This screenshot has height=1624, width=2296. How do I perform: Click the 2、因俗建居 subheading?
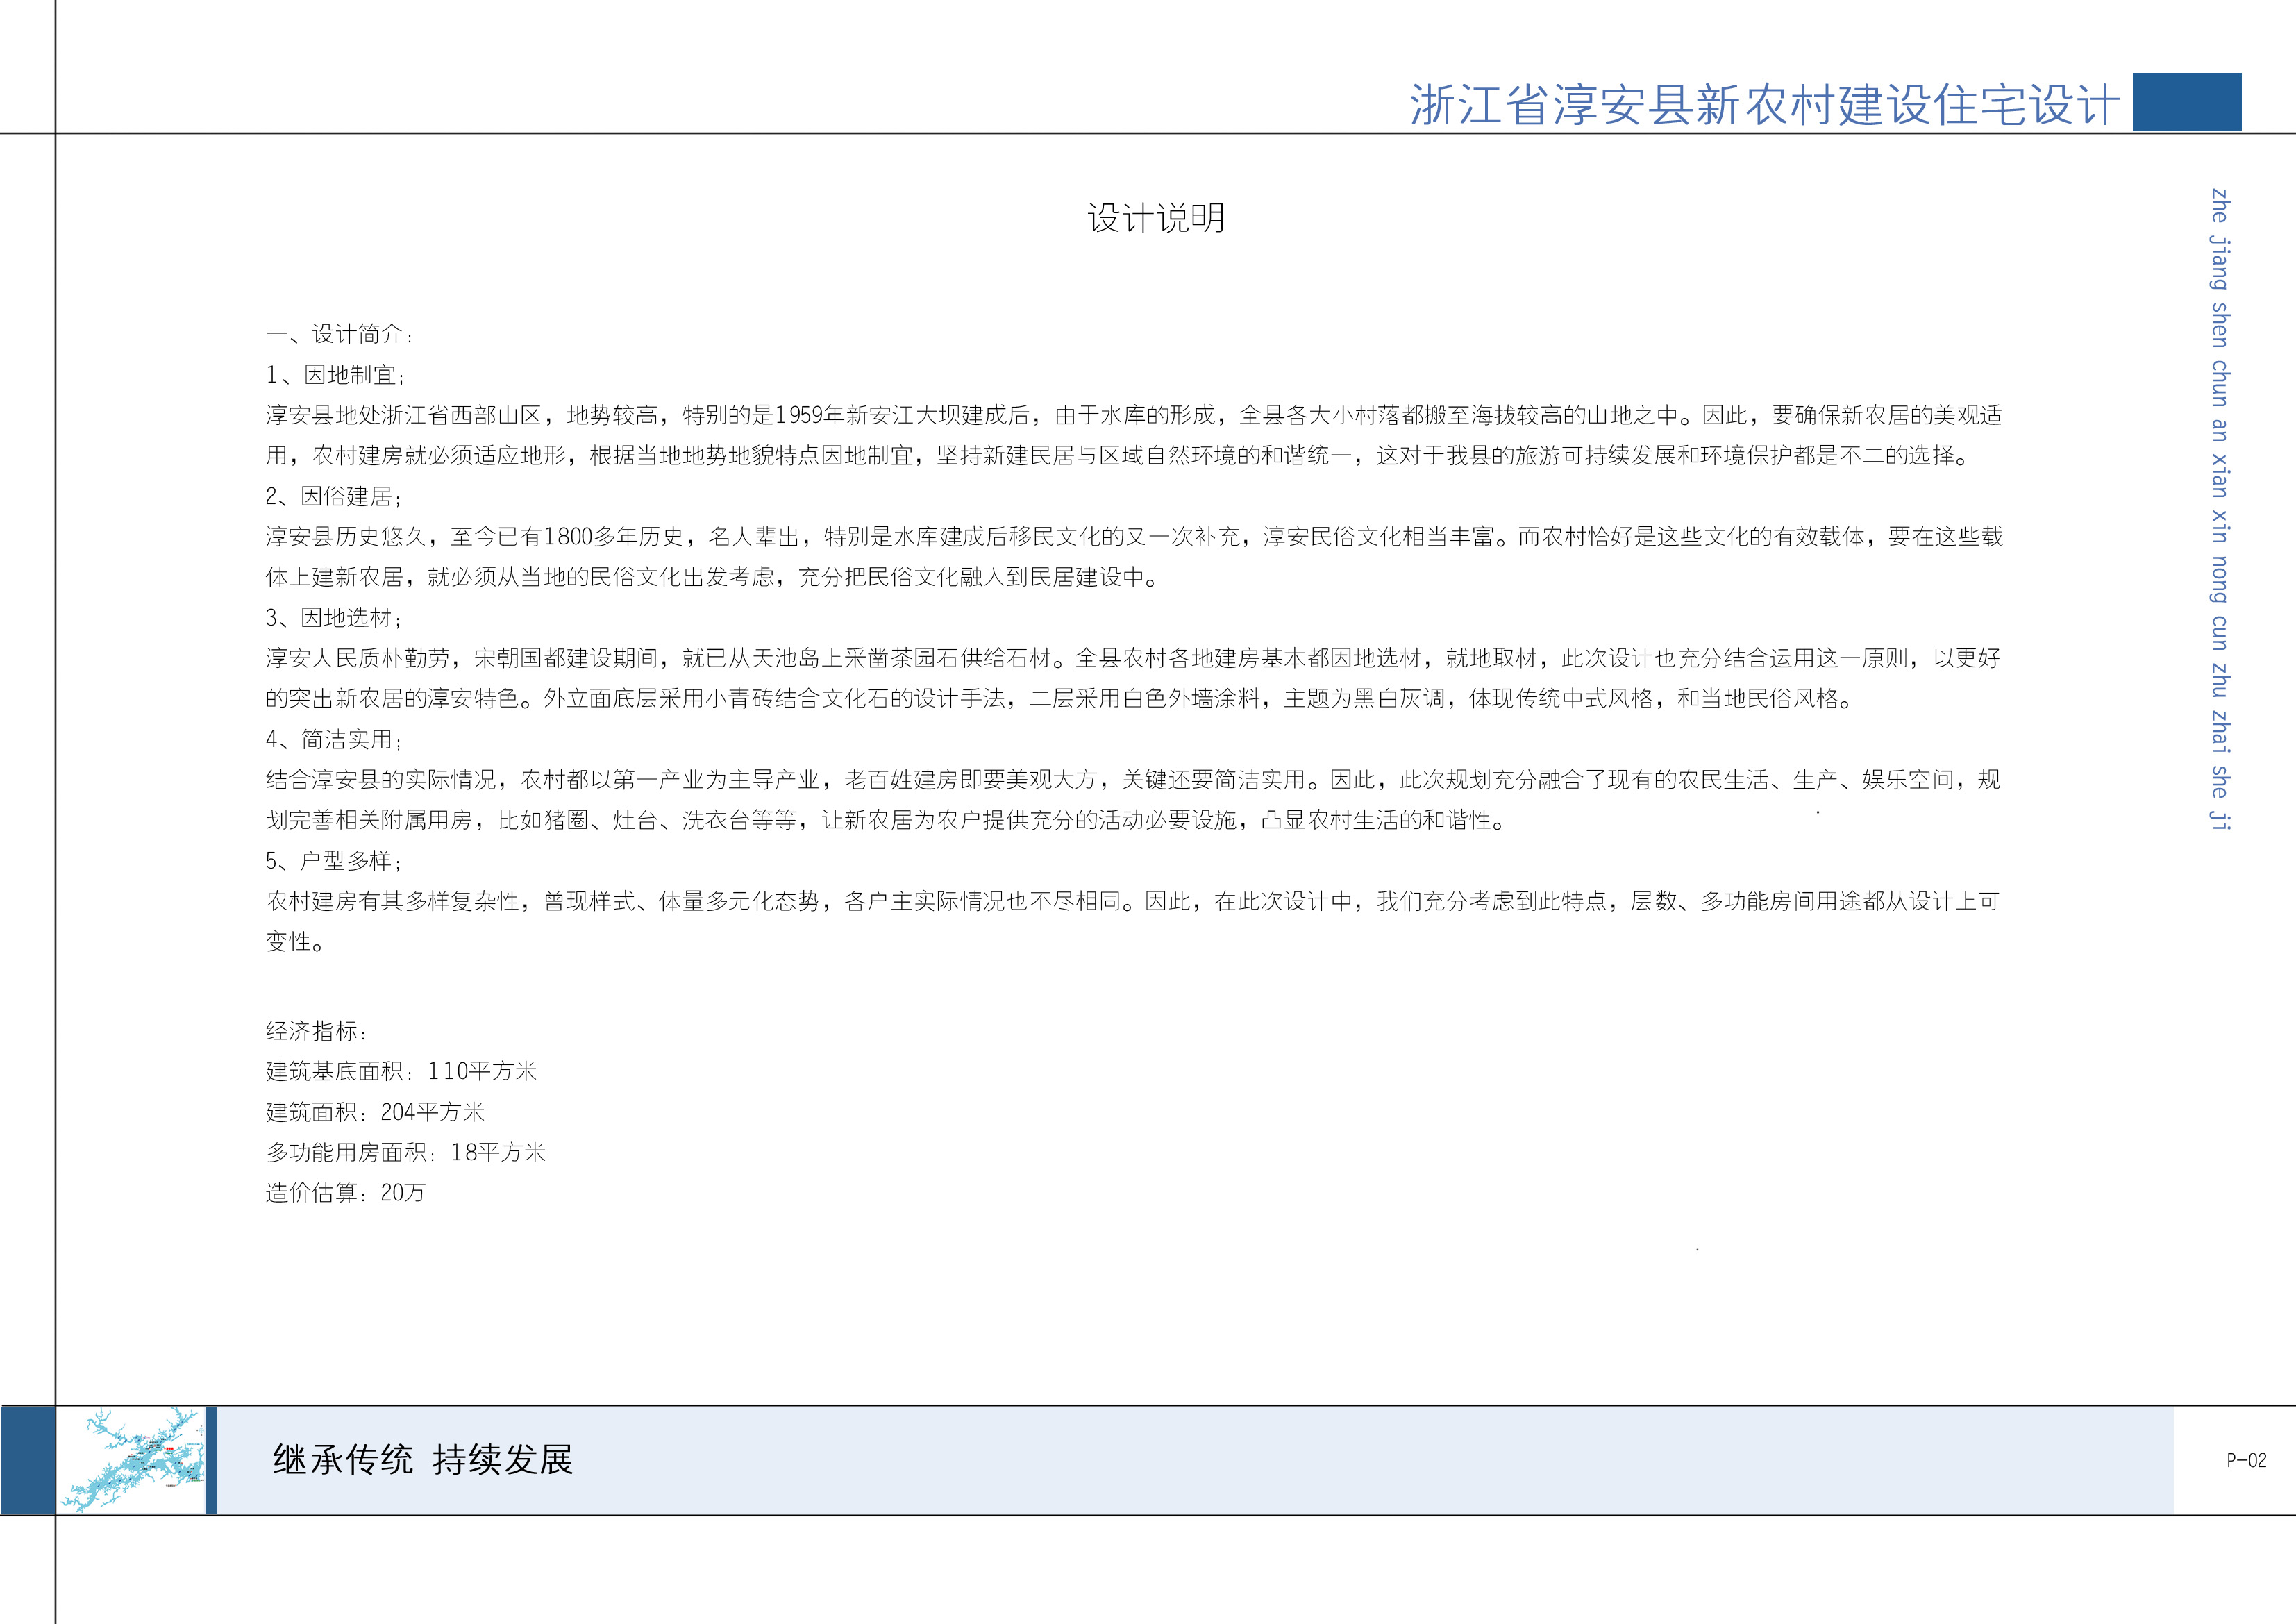(x=334, y=496)
